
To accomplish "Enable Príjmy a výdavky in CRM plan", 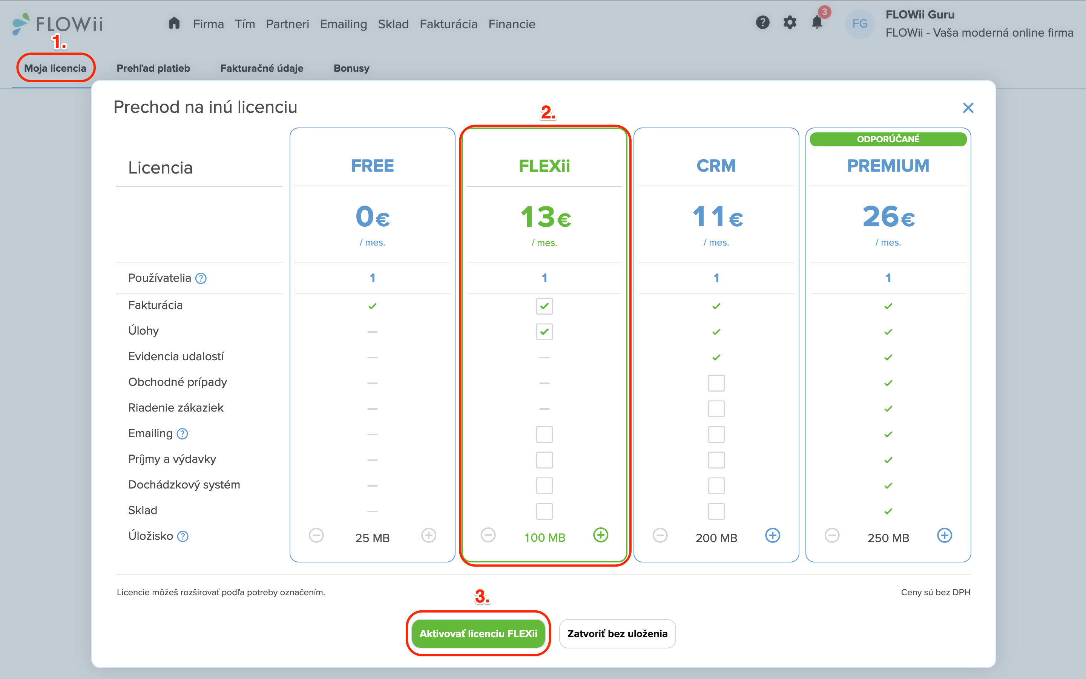I will (716, 460).
